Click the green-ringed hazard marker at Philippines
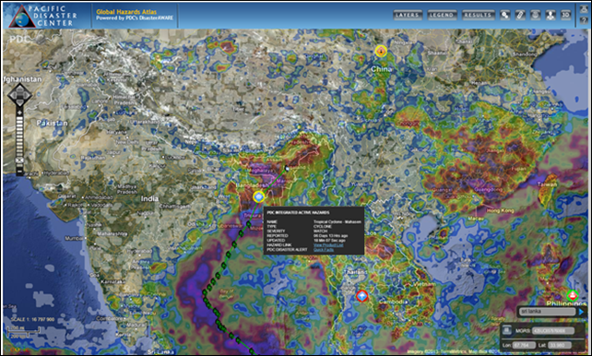The height and width of the screenshot is (356, 592). click(573, 295)
